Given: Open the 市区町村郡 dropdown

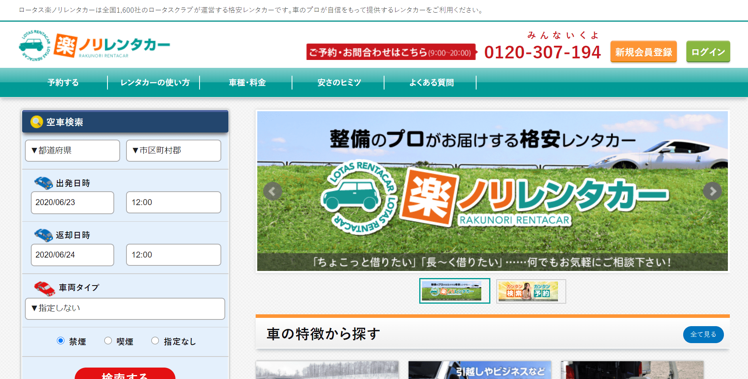Looking at the screenshot, I should point(173,151).
